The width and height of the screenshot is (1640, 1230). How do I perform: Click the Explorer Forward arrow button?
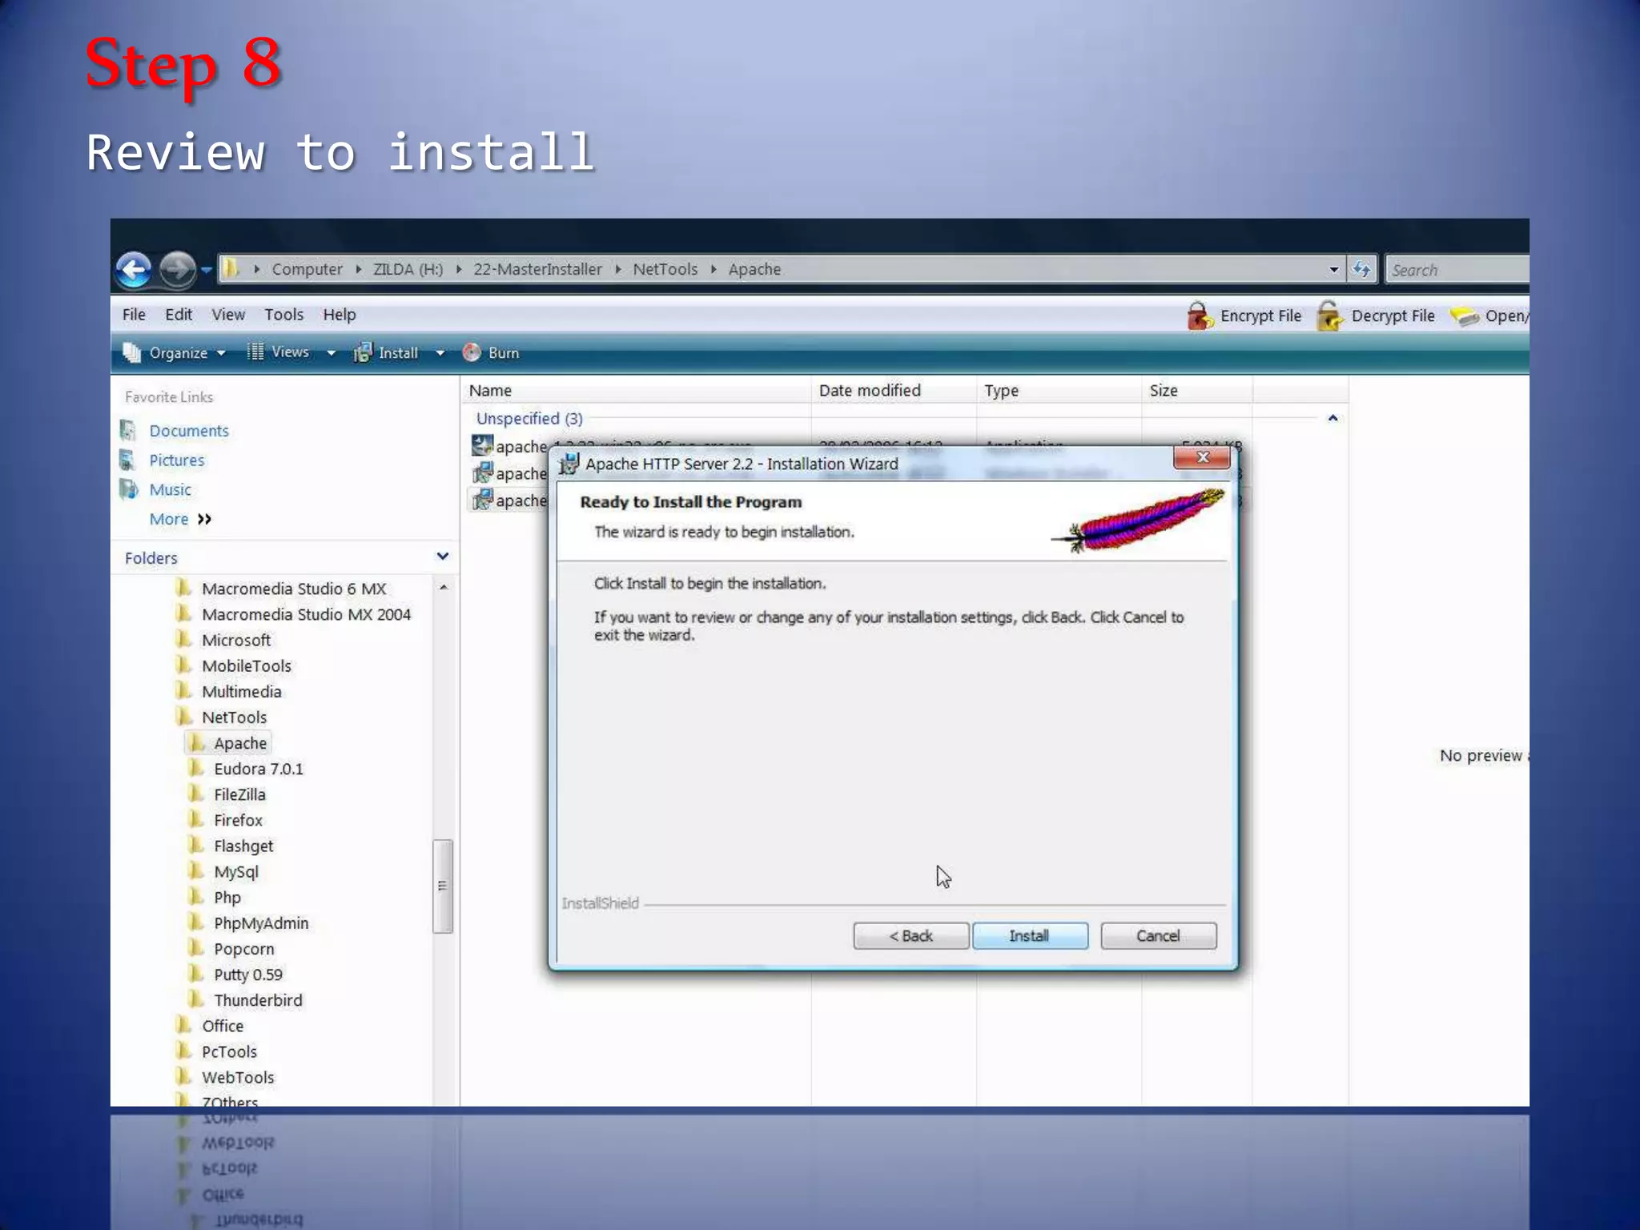177,270
